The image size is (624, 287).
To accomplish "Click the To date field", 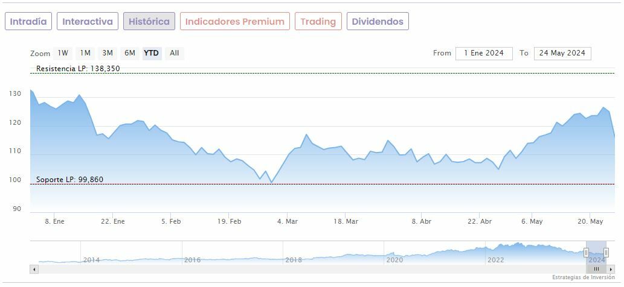I will [x=562, y=53].
